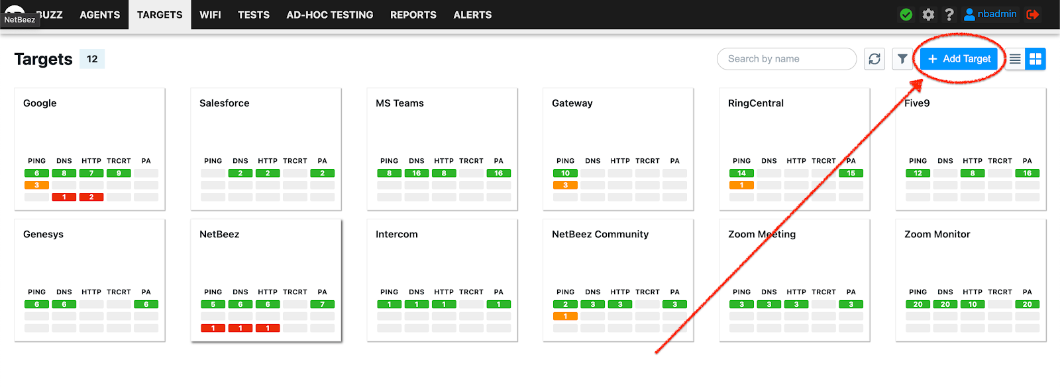The height and width of the screenshot is (387, 1060).
Task: Click RingCentral's orange PING warning 1
Action: click(741, 185)
